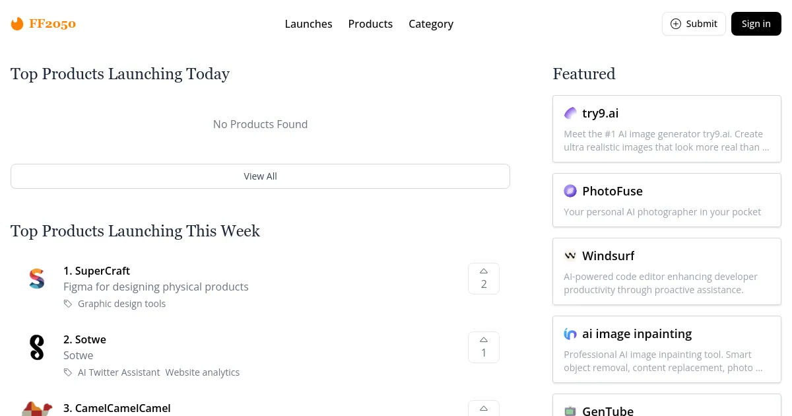
Task: Go to the Products page
Action: coord(370,24)
